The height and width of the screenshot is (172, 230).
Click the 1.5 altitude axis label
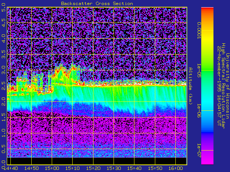[3, 117]
